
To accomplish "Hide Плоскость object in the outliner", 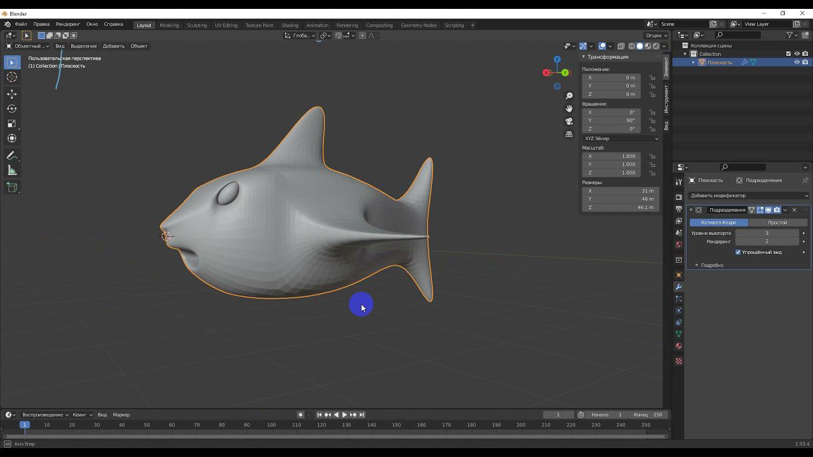I will point(796,62).
